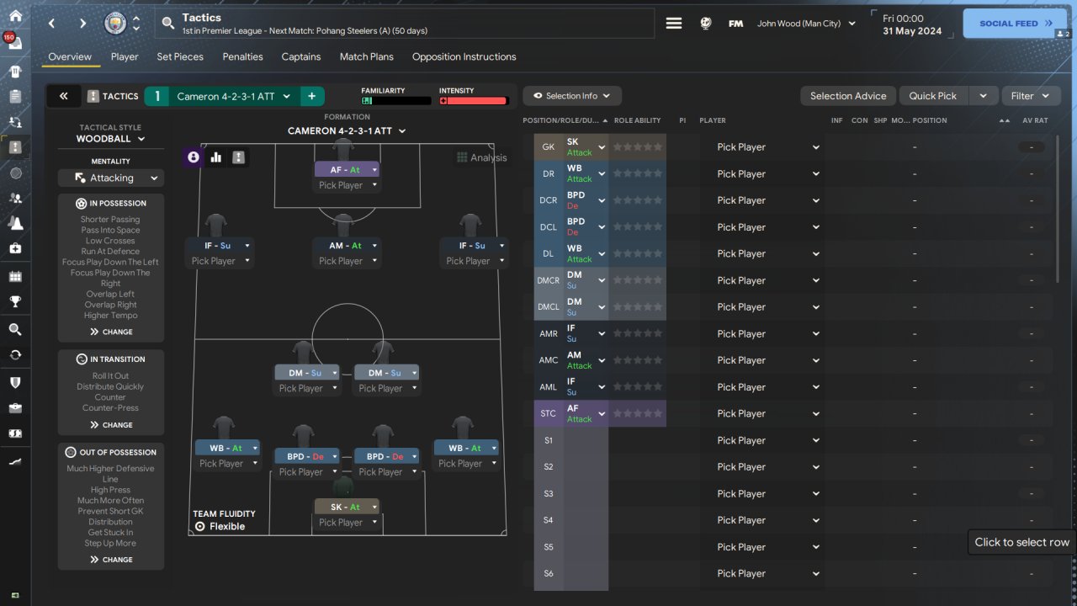Collapse tactics panel with double chevron
Image resolution: width=1077 pixels, height=606 pixels.
64,96
